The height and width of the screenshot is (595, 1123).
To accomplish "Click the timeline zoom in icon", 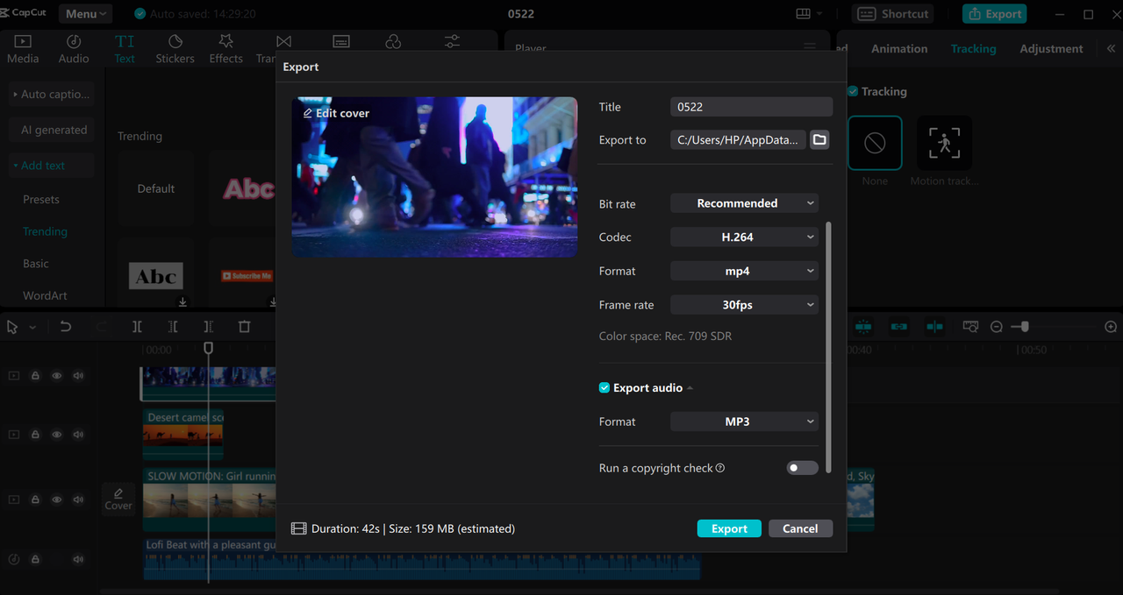I will (x=1111, y=327).
